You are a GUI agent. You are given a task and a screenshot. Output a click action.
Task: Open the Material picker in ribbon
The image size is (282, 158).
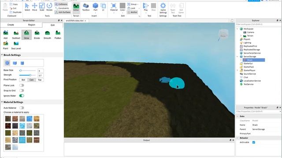[x=114, y=8]
